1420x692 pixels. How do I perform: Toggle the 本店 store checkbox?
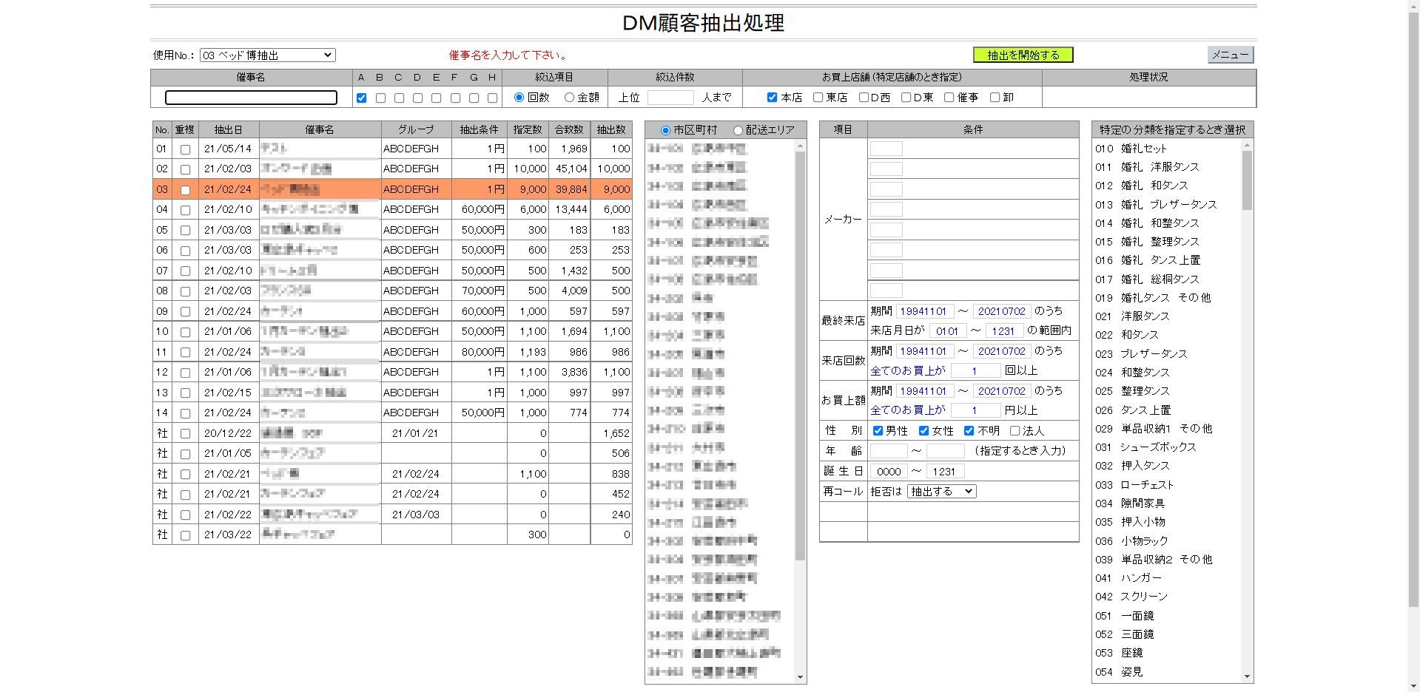tap(772, 98)
